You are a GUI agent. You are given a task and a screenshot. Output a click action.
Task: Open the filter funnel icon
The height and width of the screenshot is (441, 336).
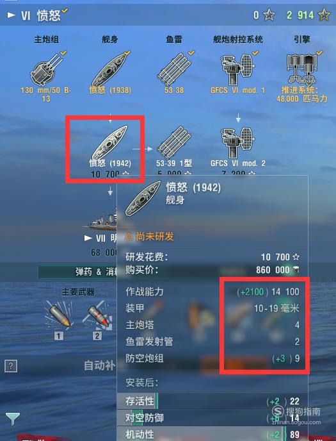pos(13,419)
